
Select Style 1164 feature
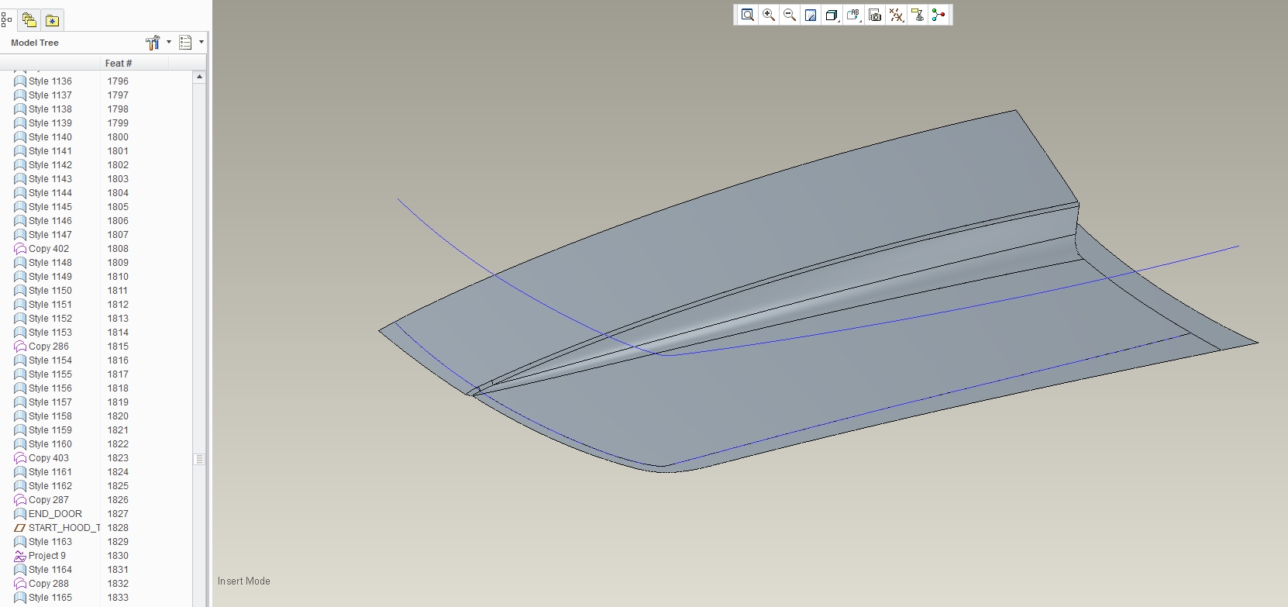(x=50, y=570)
